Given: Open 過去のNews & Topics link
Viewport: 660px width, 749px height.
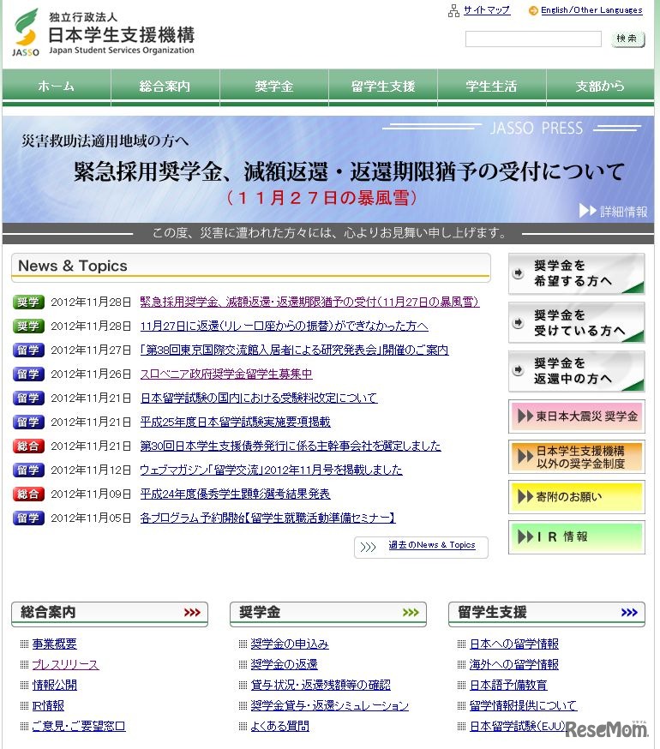Looking at the screenshot, I should (431, 545).
